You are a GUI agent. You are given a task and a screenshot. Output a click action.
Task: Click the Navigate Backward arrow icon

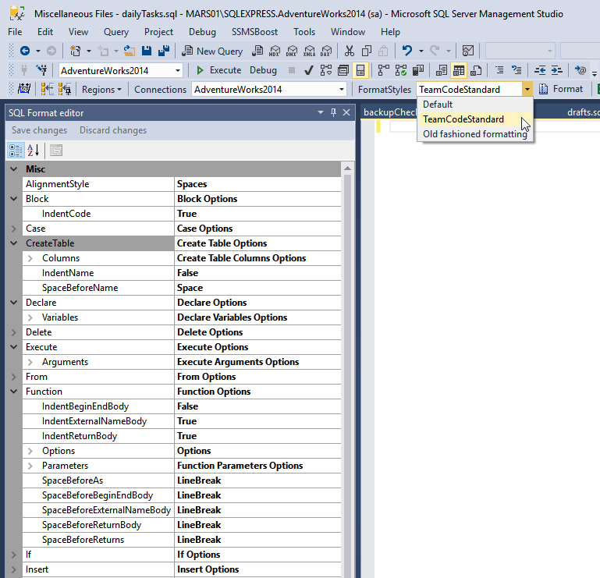pyautogui.click(x=25, y=51)
